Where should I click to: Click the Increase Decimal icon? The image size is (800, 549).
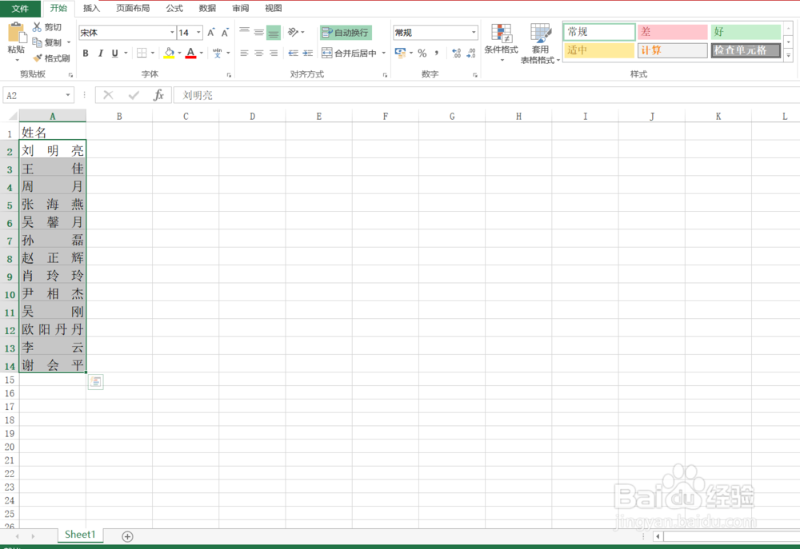click(x=457, y=53)
